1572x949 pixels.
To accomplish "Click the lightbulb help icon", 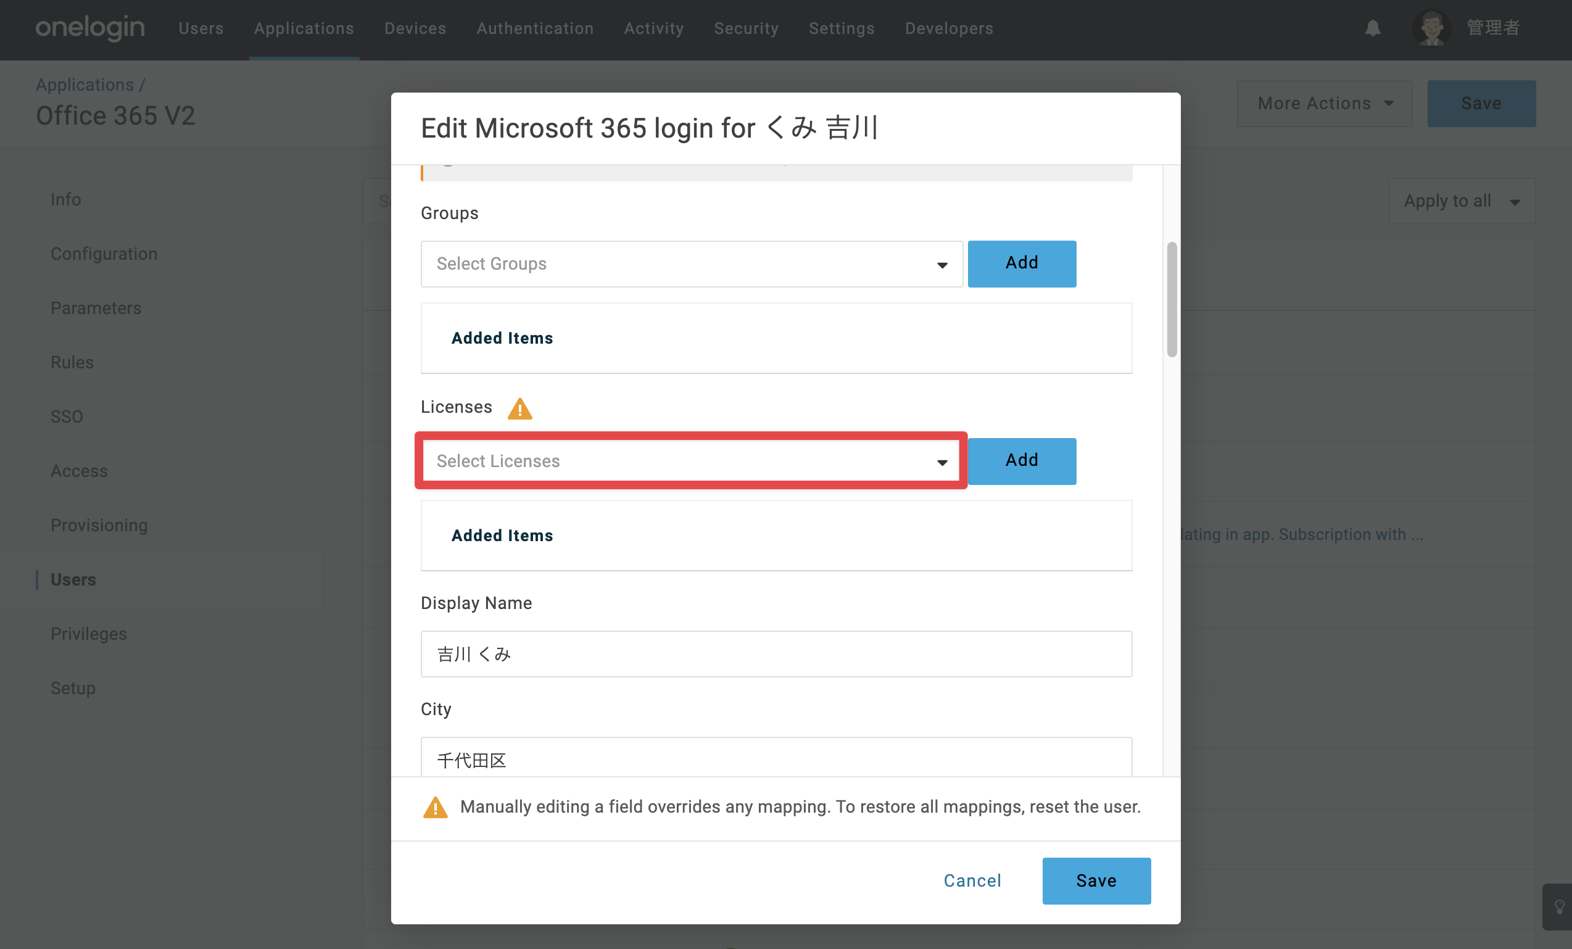I will (x=1559, y=906).
